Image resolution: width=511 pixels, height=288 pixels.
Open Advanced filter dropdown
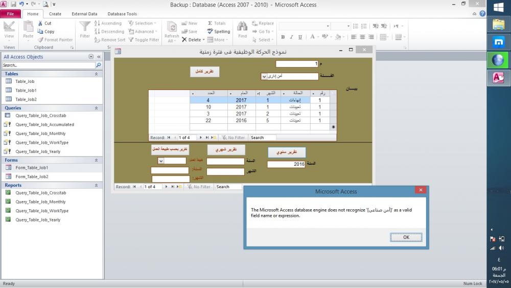(143, 32)
